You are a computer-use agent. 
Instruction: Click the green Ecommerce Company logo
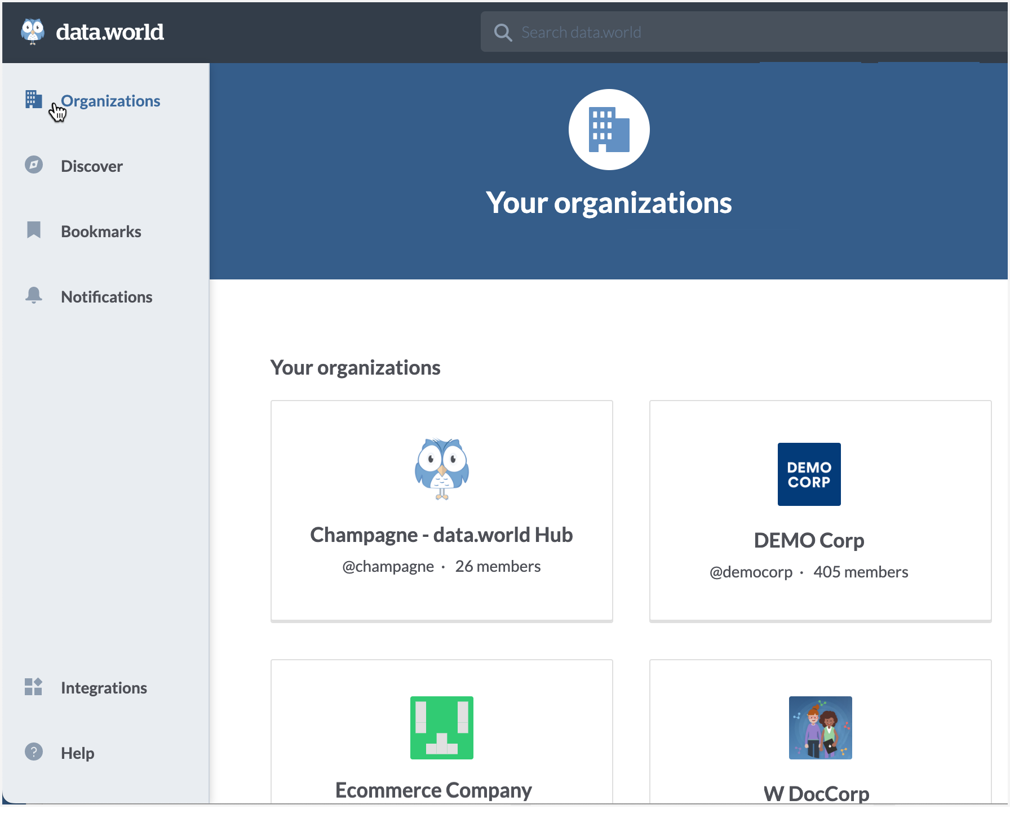pos(442,728)
